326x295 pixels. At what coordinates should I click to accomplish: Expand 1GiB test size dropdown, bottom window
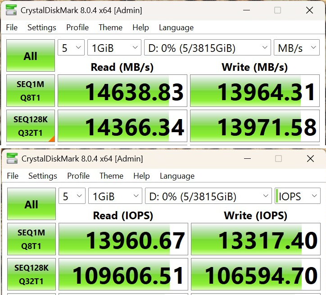tap(115, 196)
